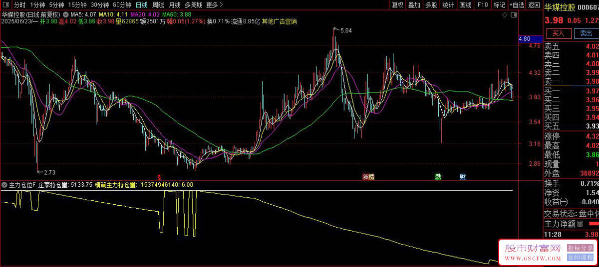Click the 2.73 low price annotation
The image size is (599, 267).
pos(49,172)
